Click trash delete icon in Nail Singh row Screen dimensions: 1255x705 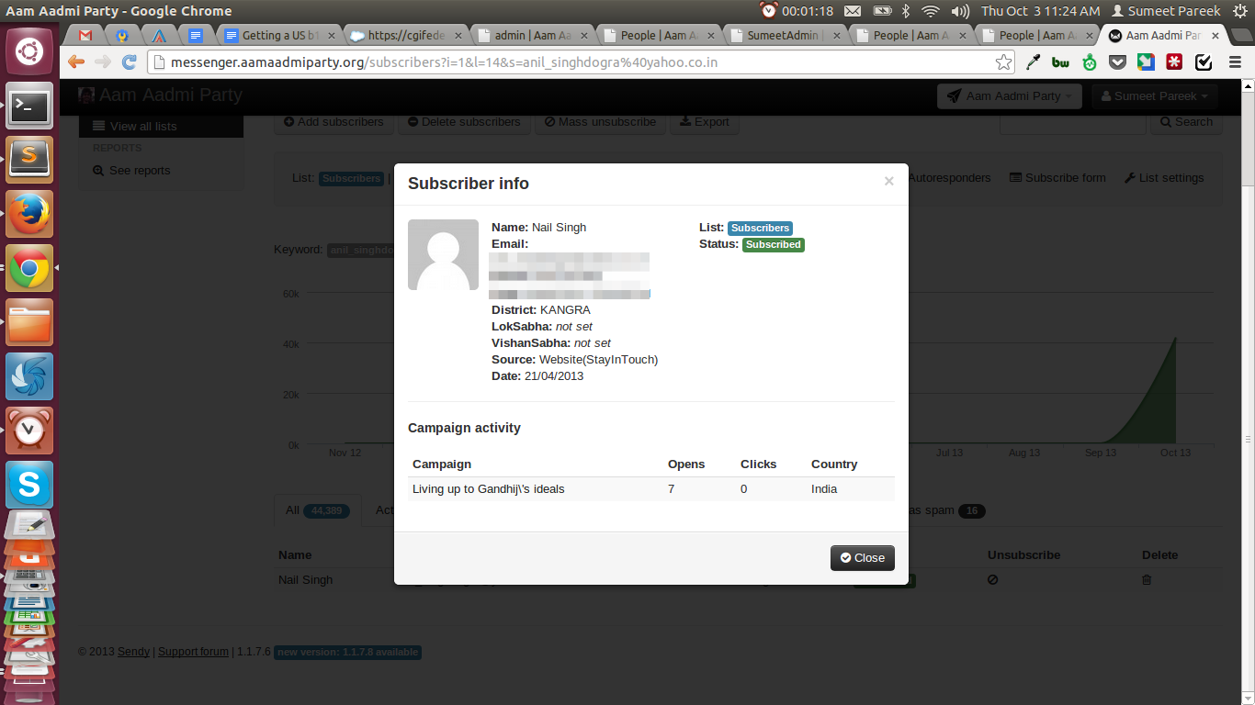click(1147, 580)
